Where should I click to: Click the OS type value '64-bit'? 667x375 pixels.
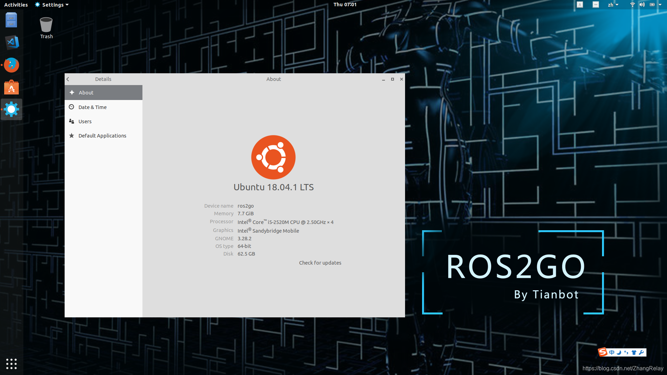[x=244, y=246]
